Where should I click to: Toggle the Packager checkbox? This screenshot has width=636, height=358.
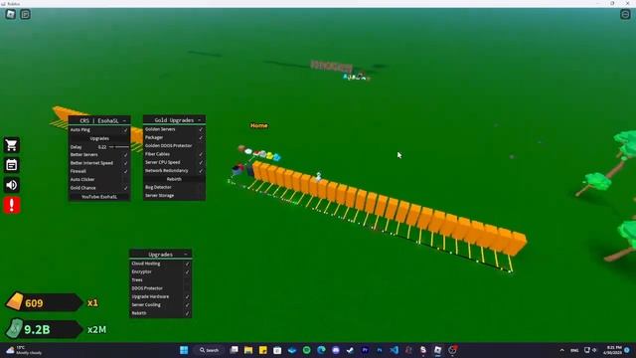(x=201, y=137)
